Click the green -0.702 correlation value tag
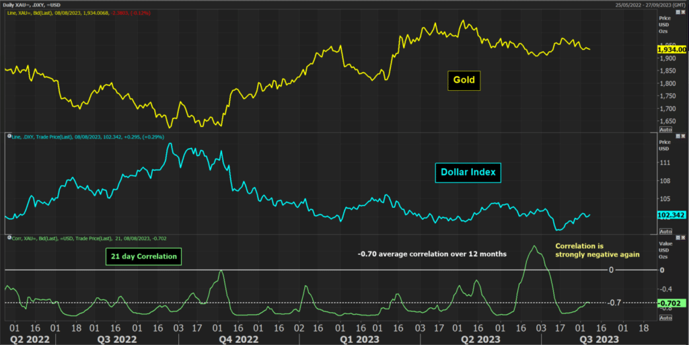This screenshot has height=345, width=689. [x=672, y=303]
